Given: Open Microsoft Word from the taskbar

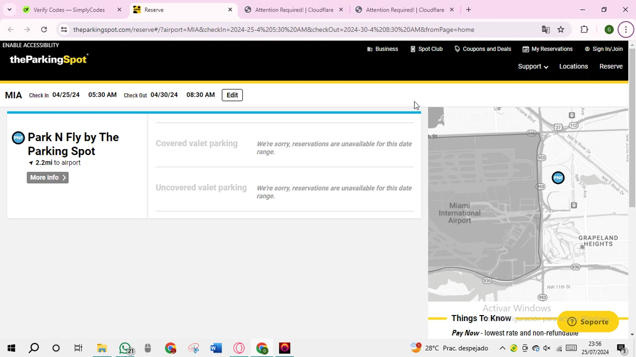Looking at the screenshot, I should click(x=216, y=348).
